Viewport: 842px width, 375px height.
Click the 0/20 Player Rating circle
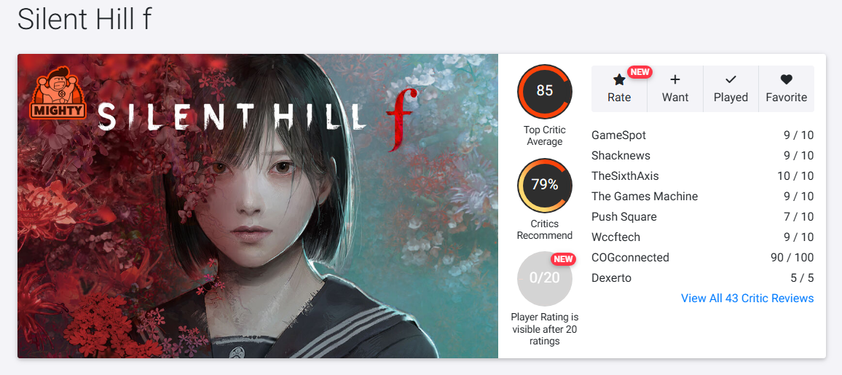(x=545, y=278)
